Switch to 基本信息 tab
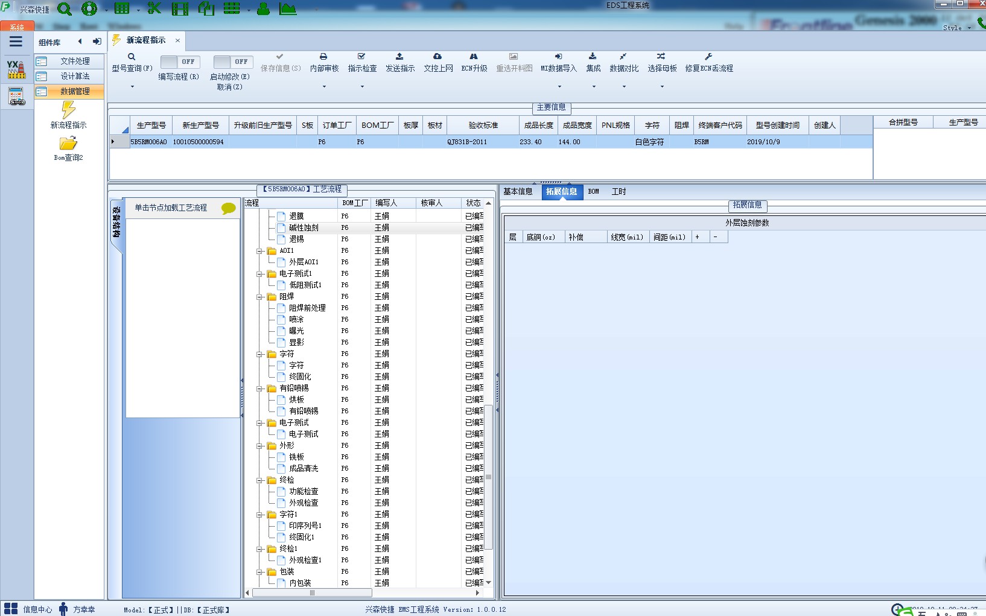Image resolution: width=986 pixels, height=616 pixels. point(518,192)
